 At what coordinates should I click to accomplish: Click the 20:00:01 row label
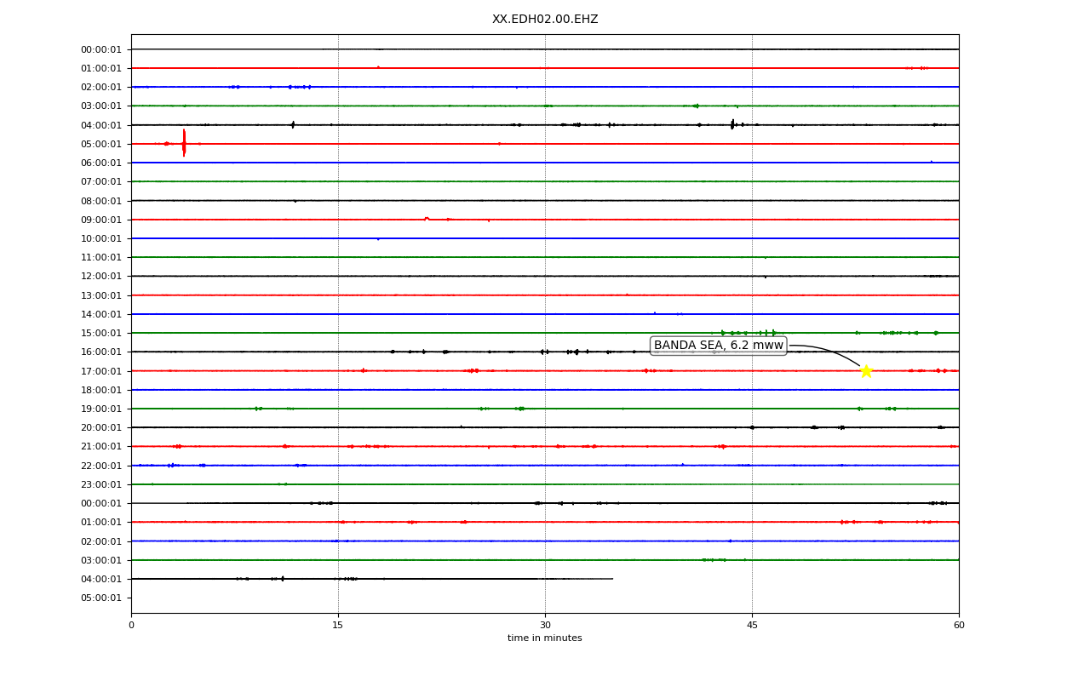(x=101, y=427)
